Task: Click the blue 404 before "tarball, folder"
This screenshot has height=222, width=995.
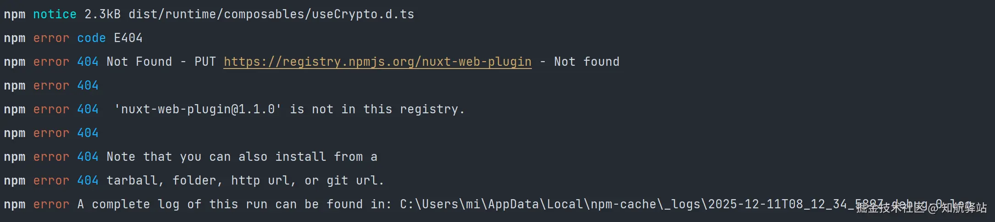Action: point(88,180)
